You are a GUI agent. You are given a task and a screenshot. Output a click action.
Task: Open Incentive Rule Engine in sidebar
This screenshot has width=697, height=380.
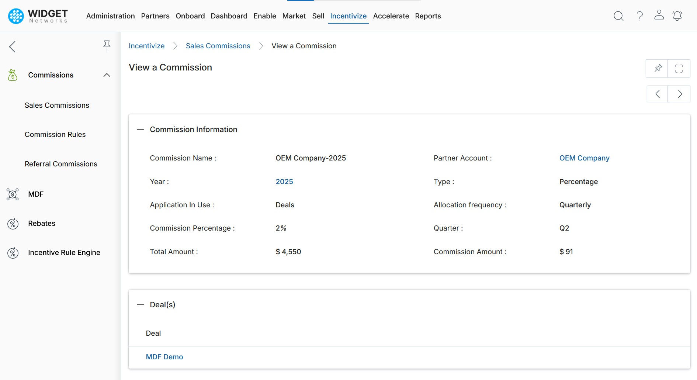pyautogui.click(x=64, y=252)
